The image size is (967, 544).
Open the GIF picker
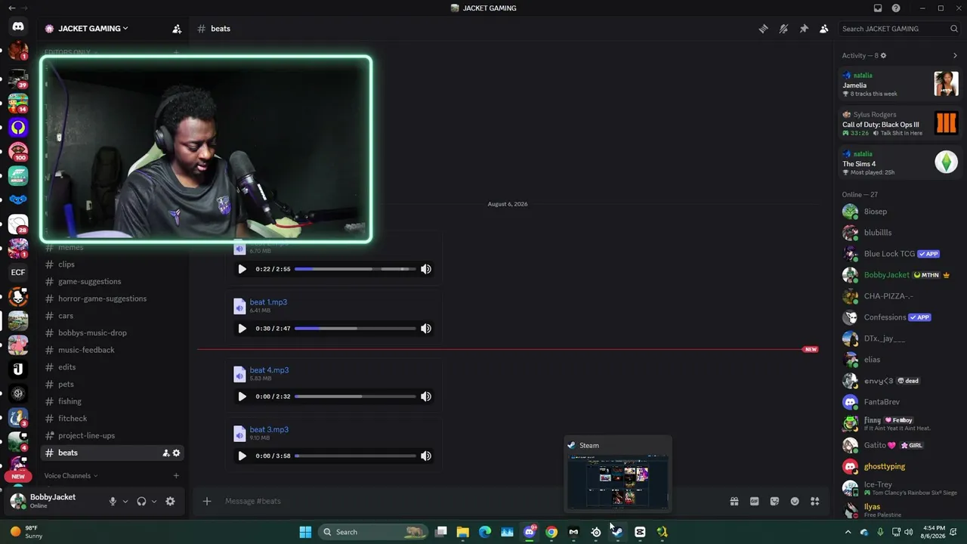pyautogui.click(x=754, y=502)
